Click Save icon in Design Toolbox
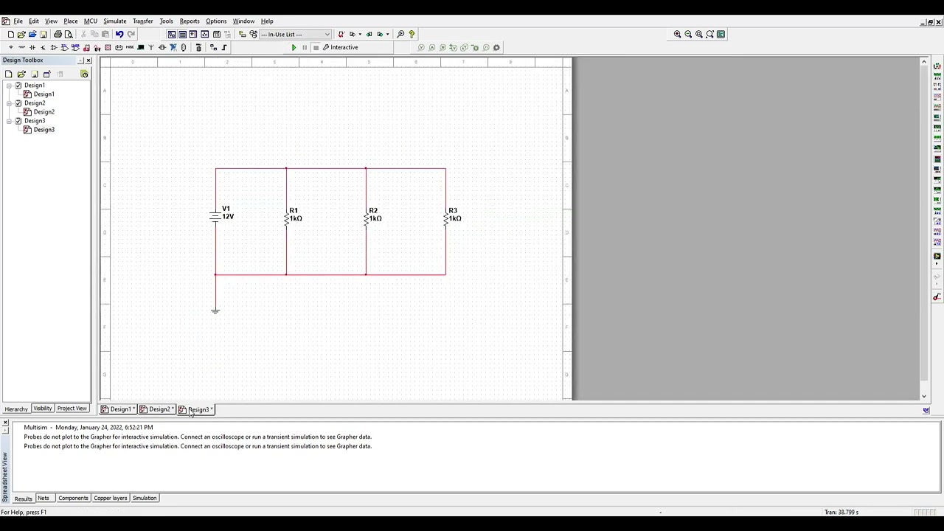The image size is (944, 531). (34, 74)
